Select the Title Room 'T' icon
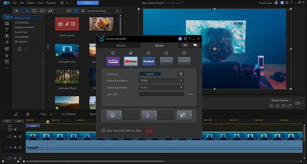Screen dimensions: 307x164 click(7, 30)
